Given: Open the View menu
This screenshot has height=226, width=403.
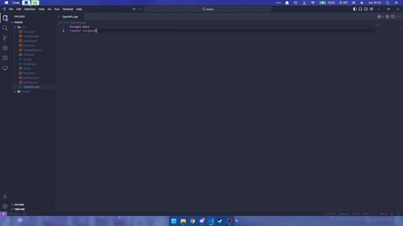Looking at the screenshot, I should 42,9.
